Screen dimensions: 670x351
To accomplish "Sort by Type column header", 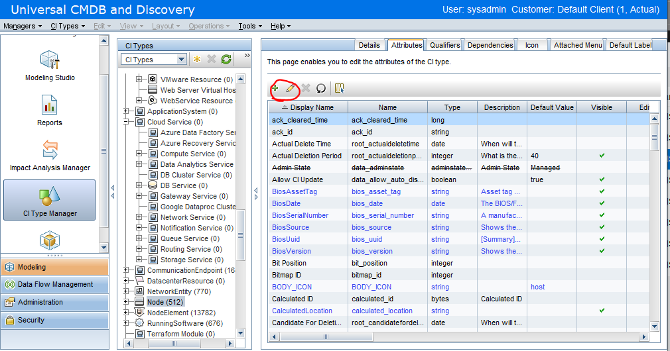I will [x=452, y=107].
